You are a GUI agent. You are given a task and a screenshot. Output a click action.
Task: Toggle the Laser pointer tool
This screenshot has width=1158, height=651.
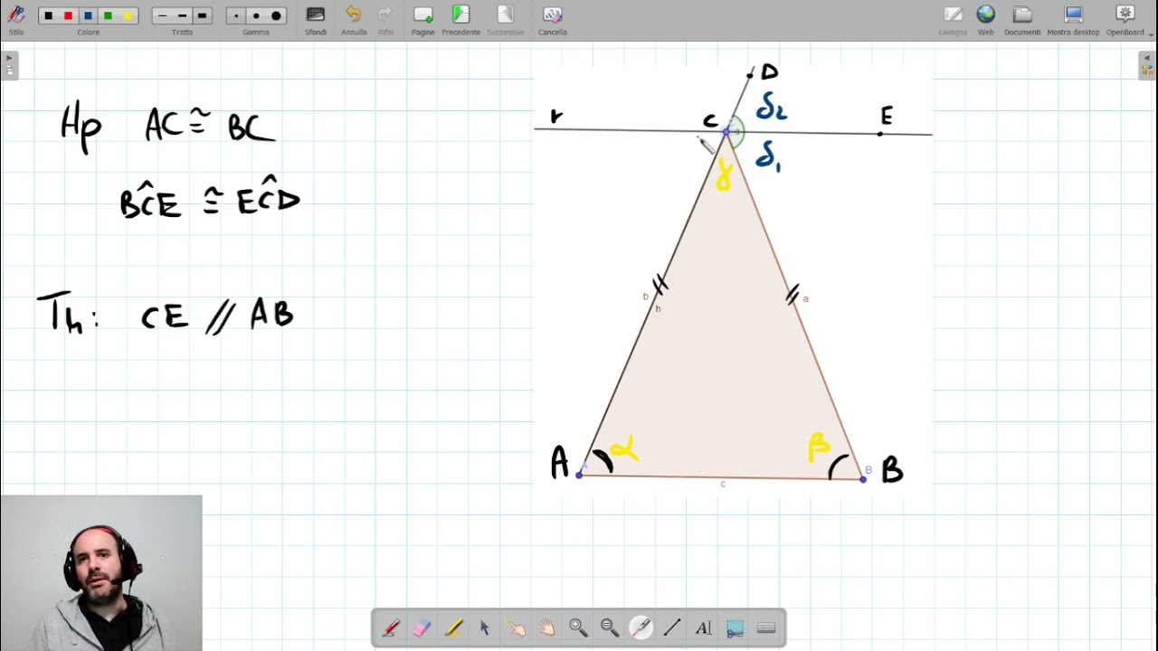click(641, 628)
